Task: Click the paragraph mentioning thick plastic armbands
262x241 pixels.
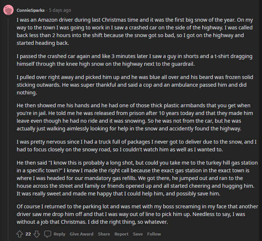Action: click(135, 117)
